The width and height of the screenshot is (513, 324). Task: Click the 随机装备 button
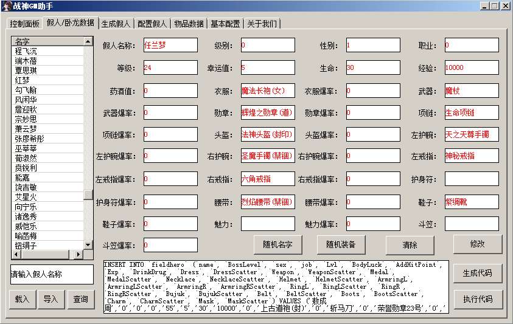click(x=341, y=244)
